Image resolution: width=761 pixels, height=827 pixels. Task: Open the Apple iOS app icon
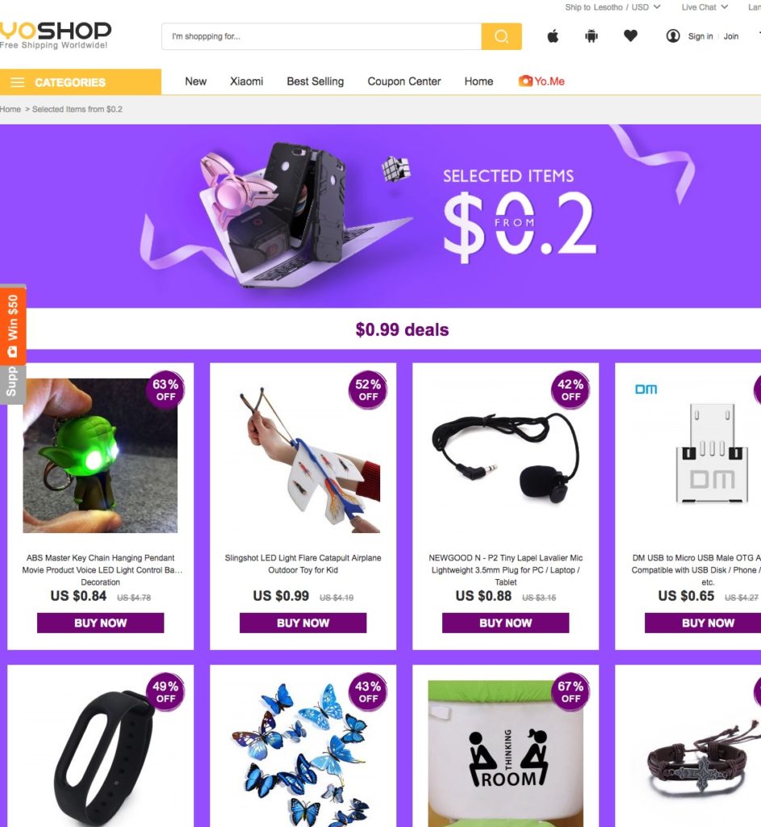pyautogui.click(x=553, y=36)
